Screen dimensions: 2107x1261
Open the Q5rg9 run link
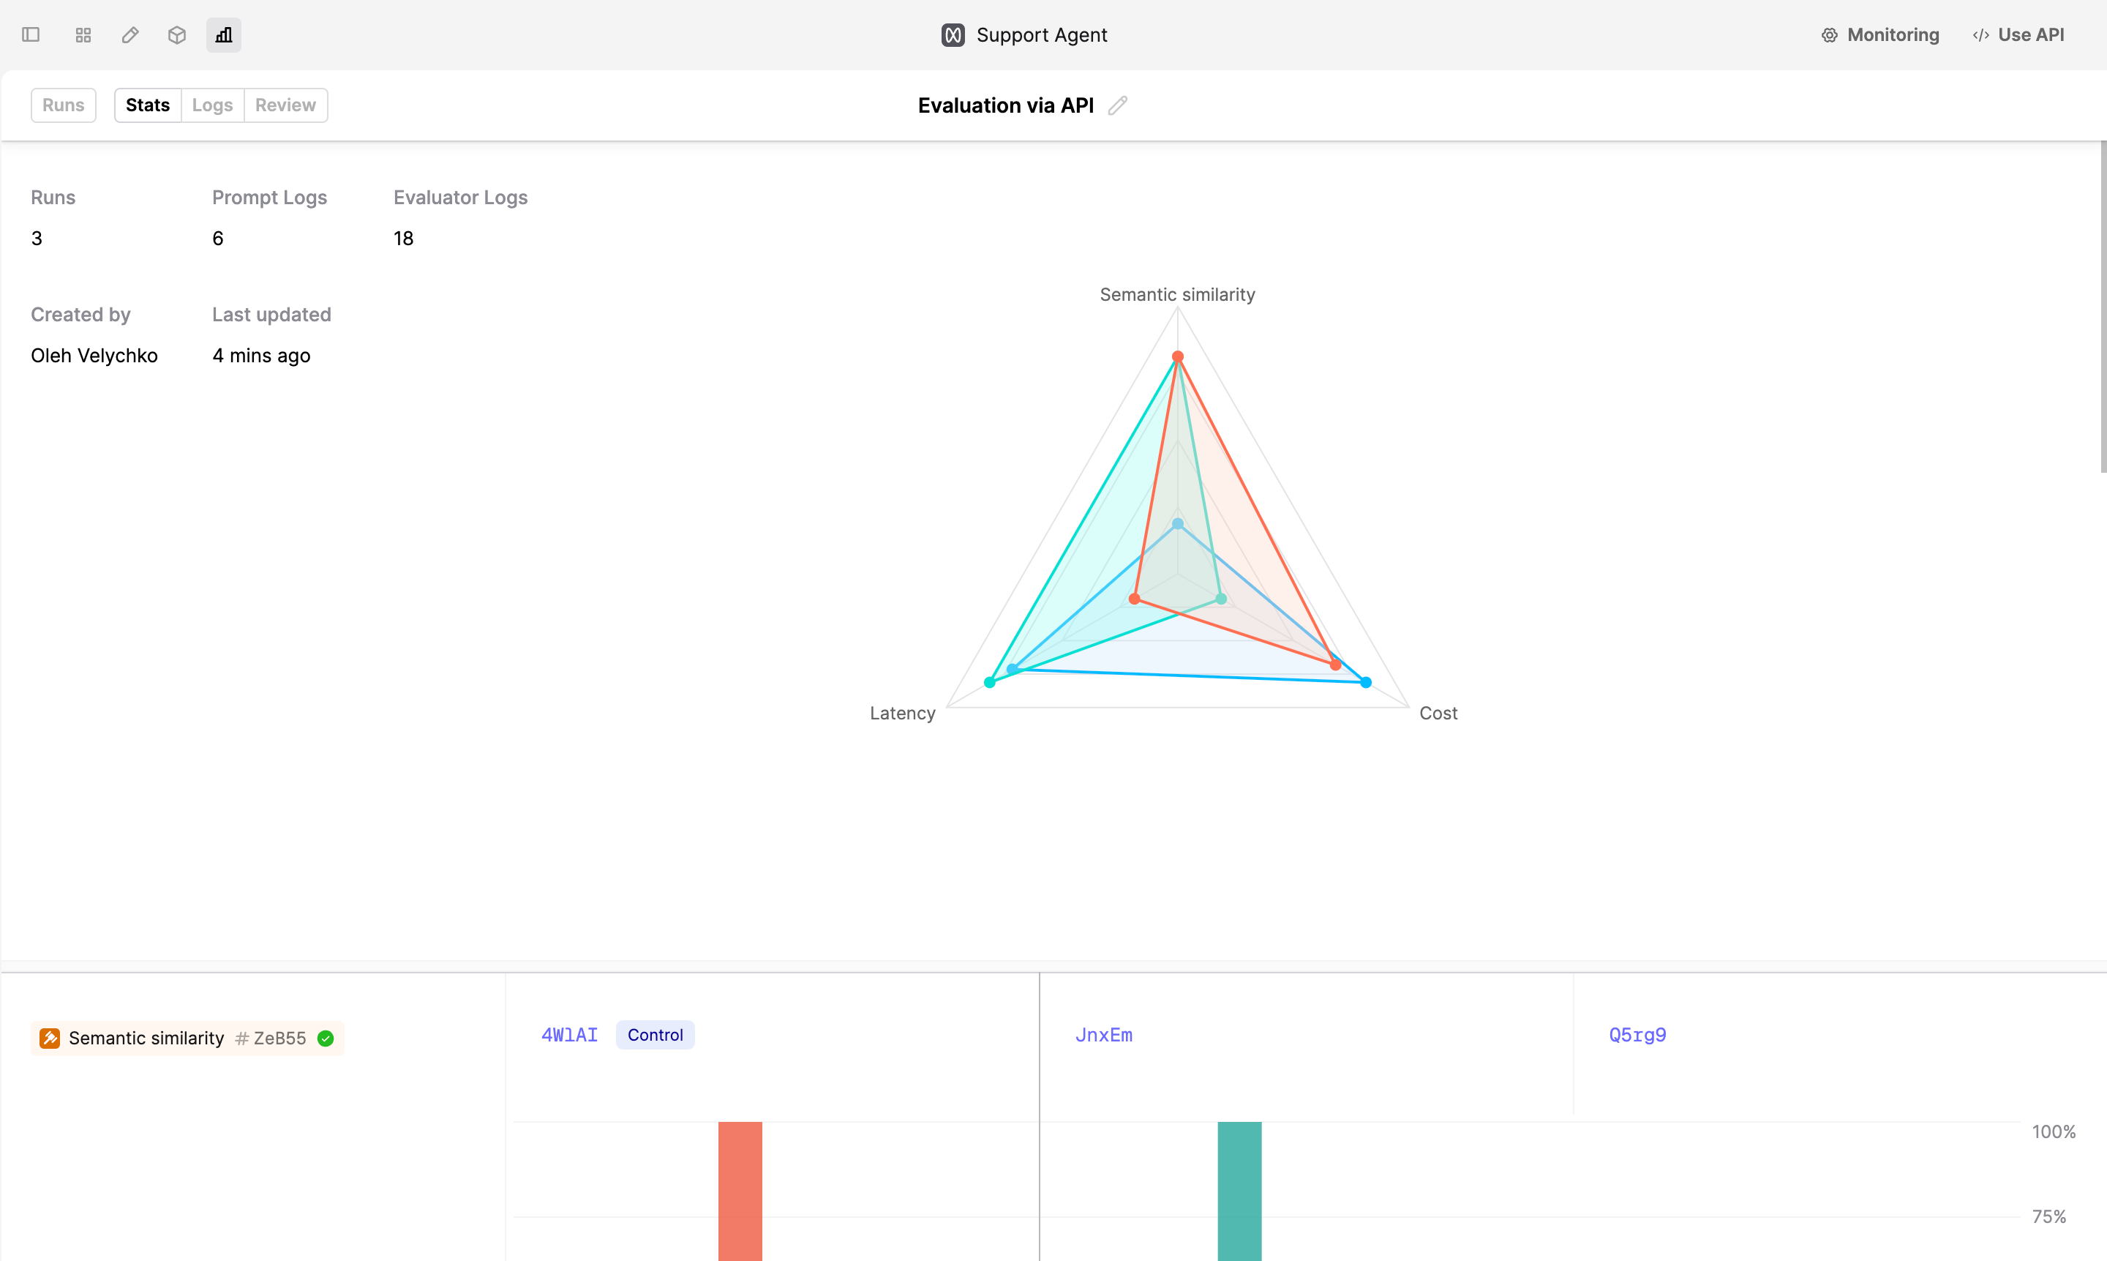[x=1637, y=1034]
